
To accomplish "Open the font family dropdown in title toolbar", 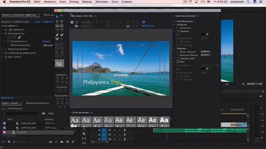I will click(x=87, y=22).
